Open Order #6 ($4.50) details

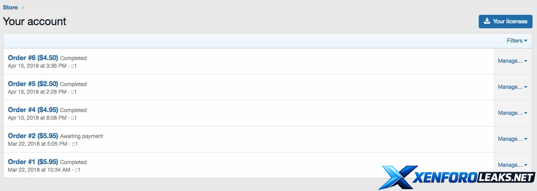[x=33, y=58]
